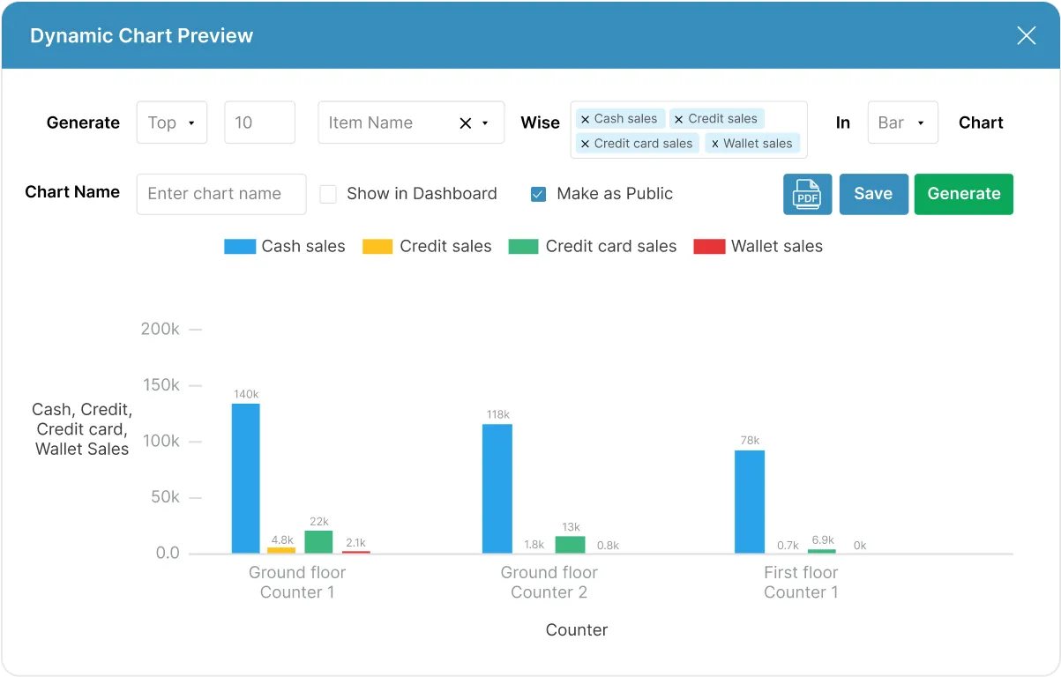The width and height of the screenshot is (1061, 677).
Task: Click the Enter chart name field
Action: tap(220, 194)
